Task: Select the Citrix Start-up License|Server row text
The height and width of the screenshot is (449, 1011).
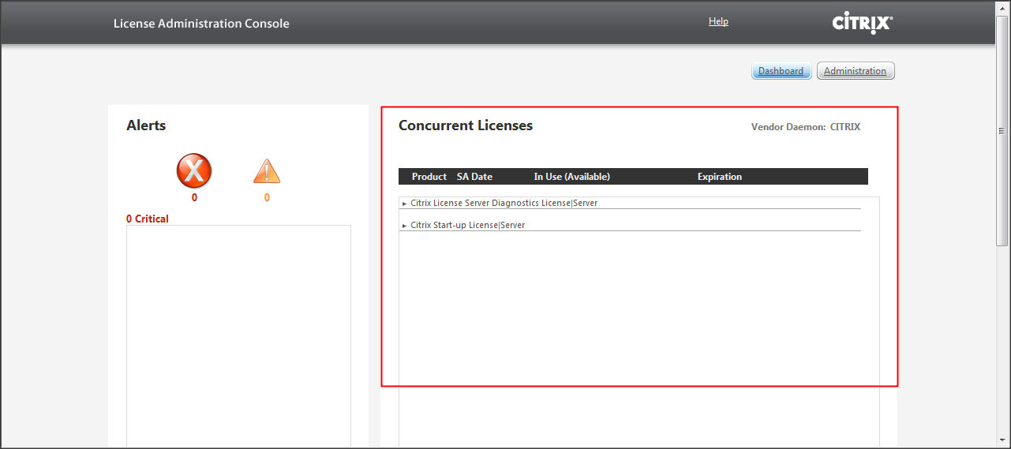Action: (x=467, y=226)
